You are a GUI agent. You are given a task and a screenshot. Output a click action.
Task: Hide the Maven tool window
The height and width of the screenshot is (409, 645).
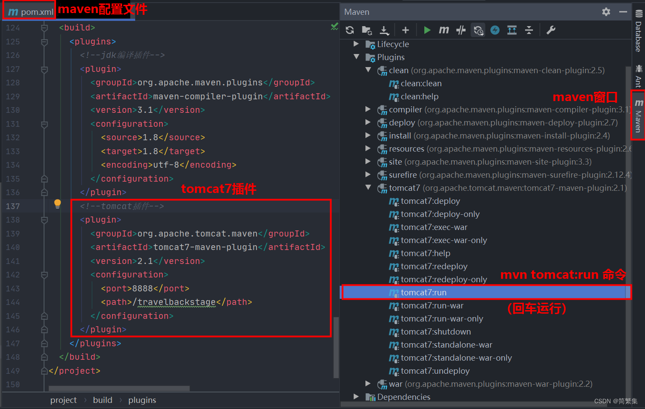pyautogui.click(x=623, y=12)
